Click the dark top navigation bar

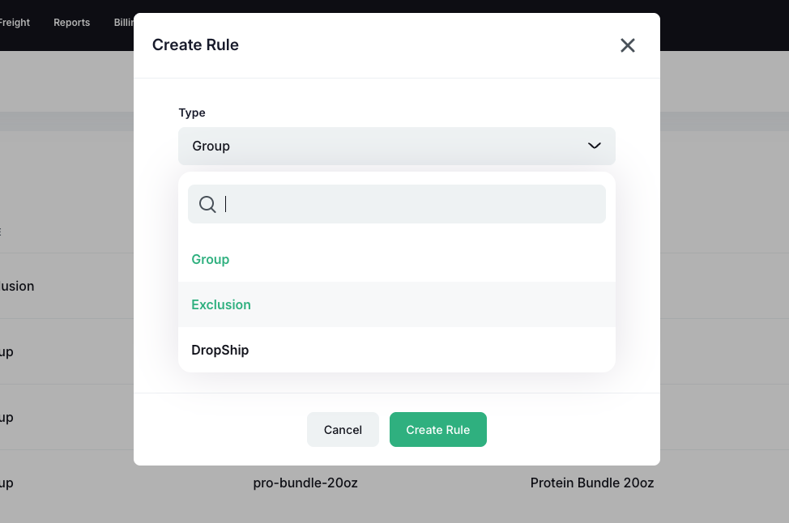click(721, 24)
